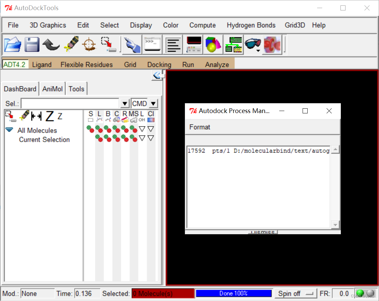Open the Sel. field dropdown arrow
This screenshot has width=379, height=301.
click(125, 104)
